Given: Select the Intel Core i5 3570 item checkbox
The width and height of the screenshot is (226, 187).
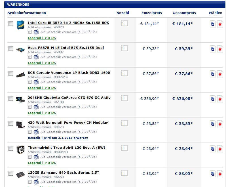Looking at the screenshot, I should [x=11, y=24].
